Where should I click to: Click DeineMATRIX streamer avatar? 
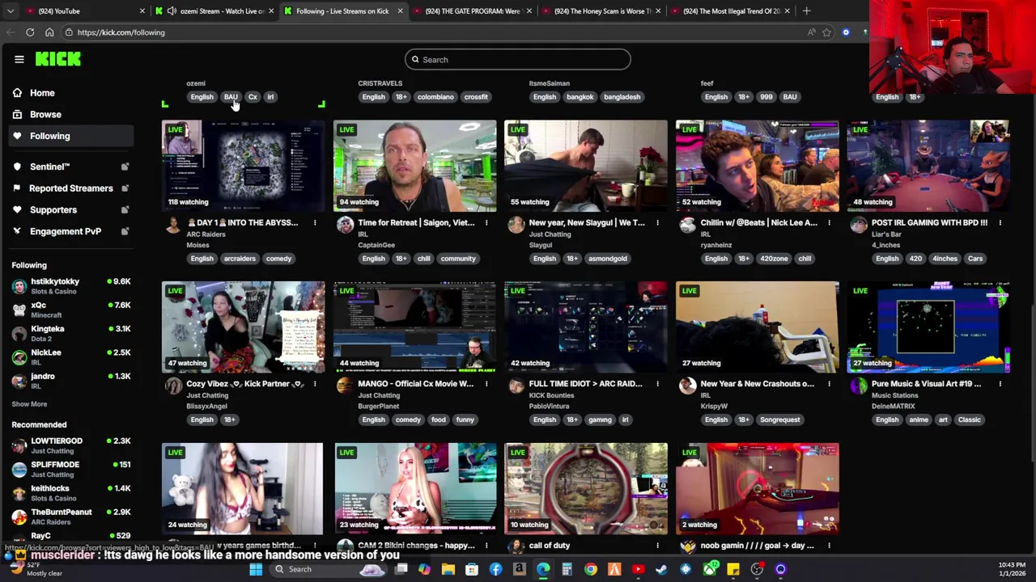(859, 386)
